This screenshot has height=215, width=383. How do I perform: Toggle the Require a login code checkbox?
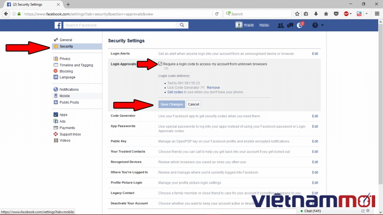(x=160, y=64)
